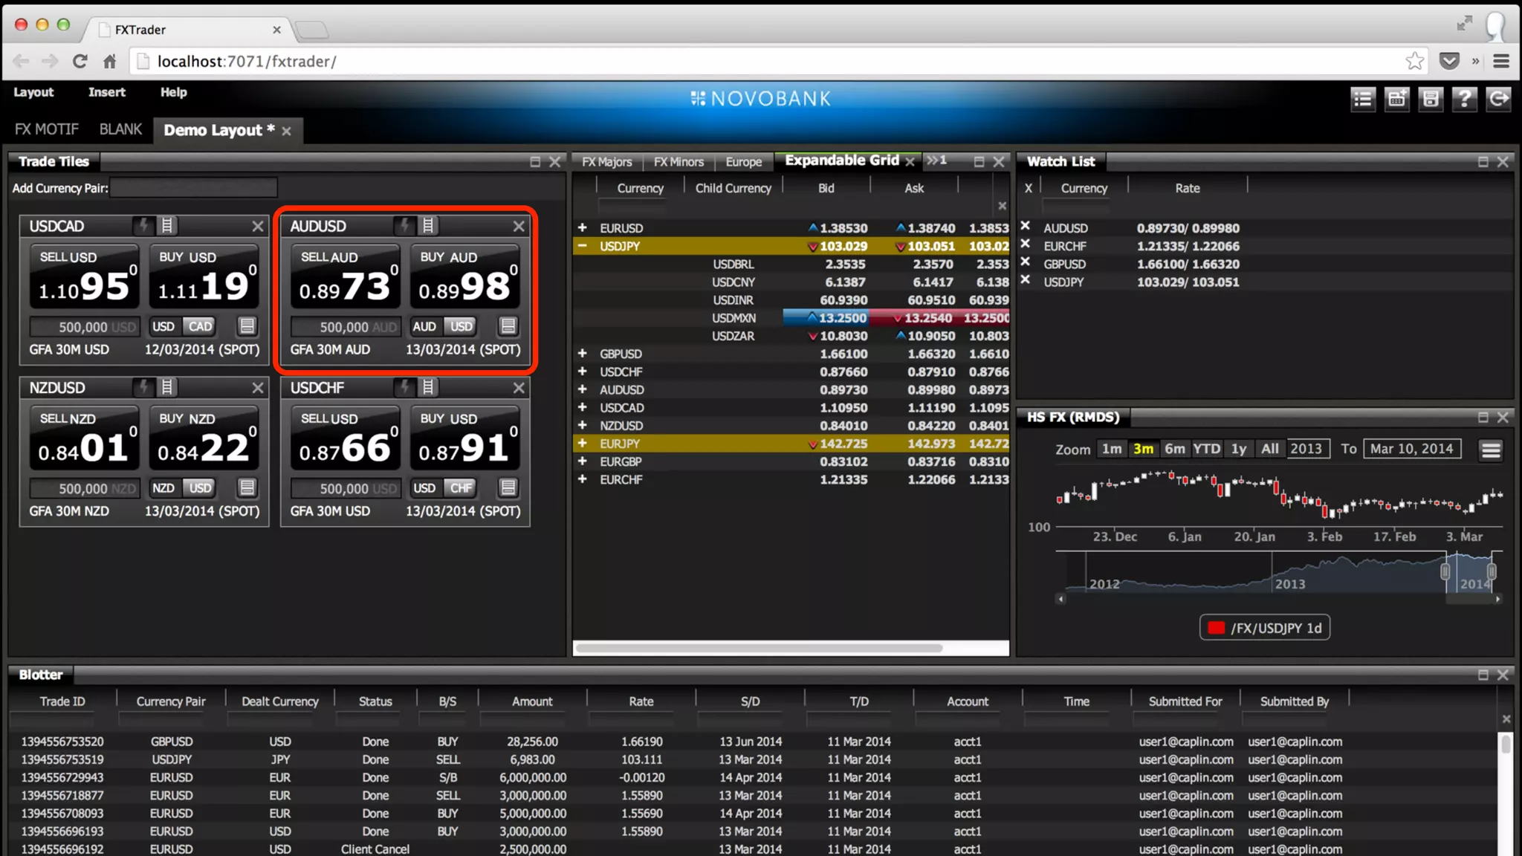
Task: Collapse the USDJPY row in grid
Action: point(583,246)
